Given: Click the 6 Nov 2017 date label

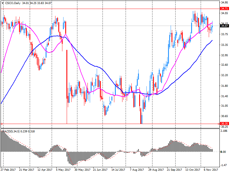Looking at the screenshot, I should pyautogui.click(x=211, y=170).
